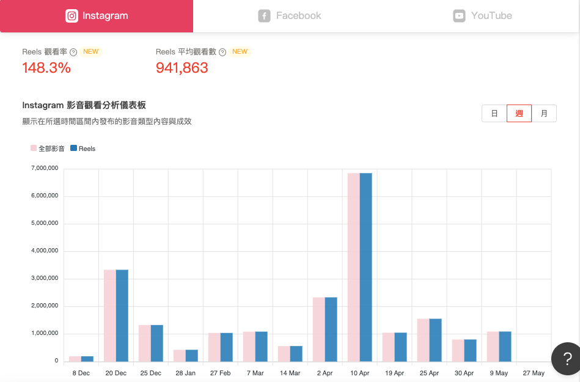Viewport: 580px width, 382px height.
Task: Click the Facebook logo icon in tab
Action: tap(264, 16)
